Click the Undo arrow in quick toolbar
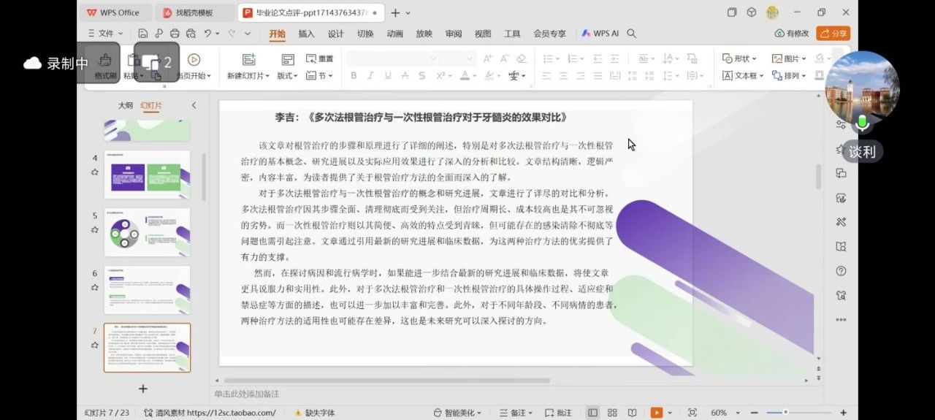 [209, 34]
